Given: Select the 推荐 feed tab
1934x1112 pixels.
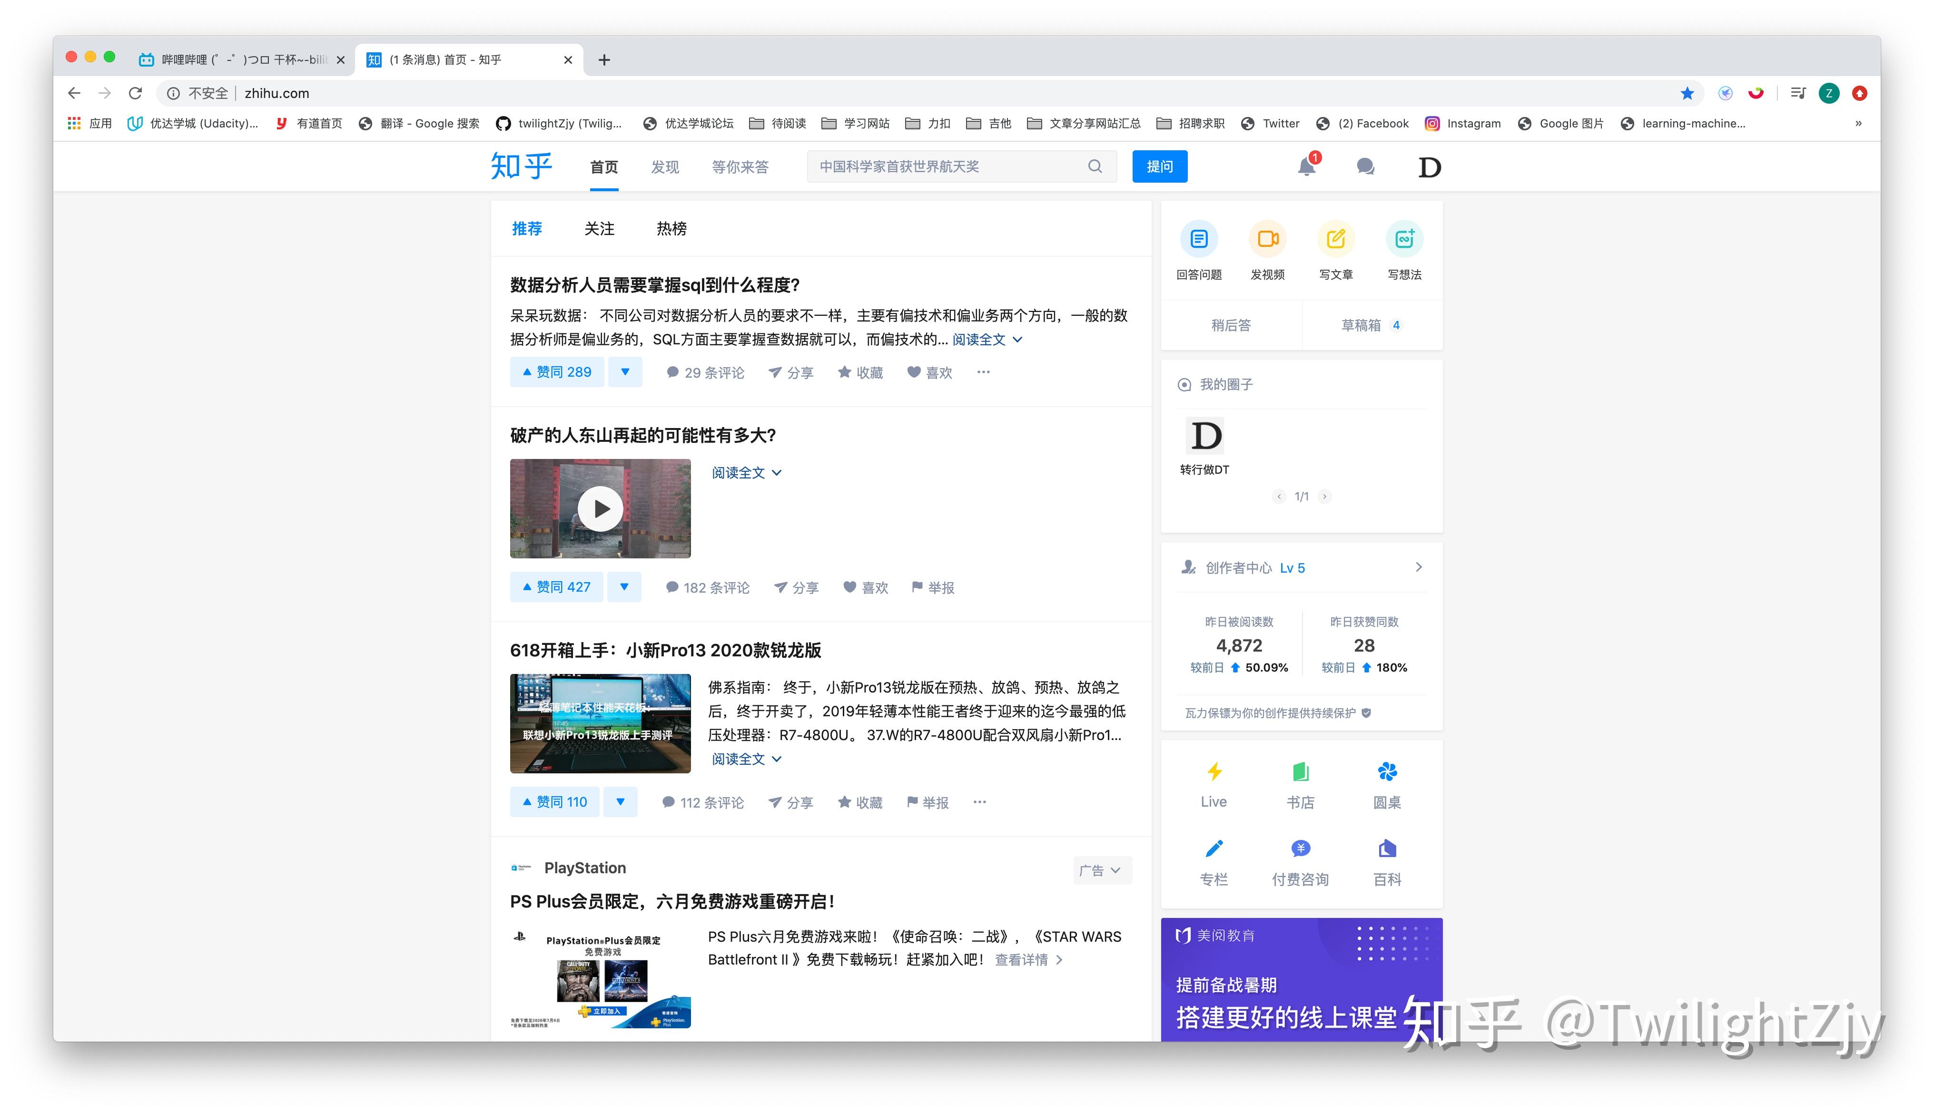Looking at the screenshot, I should pos(526,228).
